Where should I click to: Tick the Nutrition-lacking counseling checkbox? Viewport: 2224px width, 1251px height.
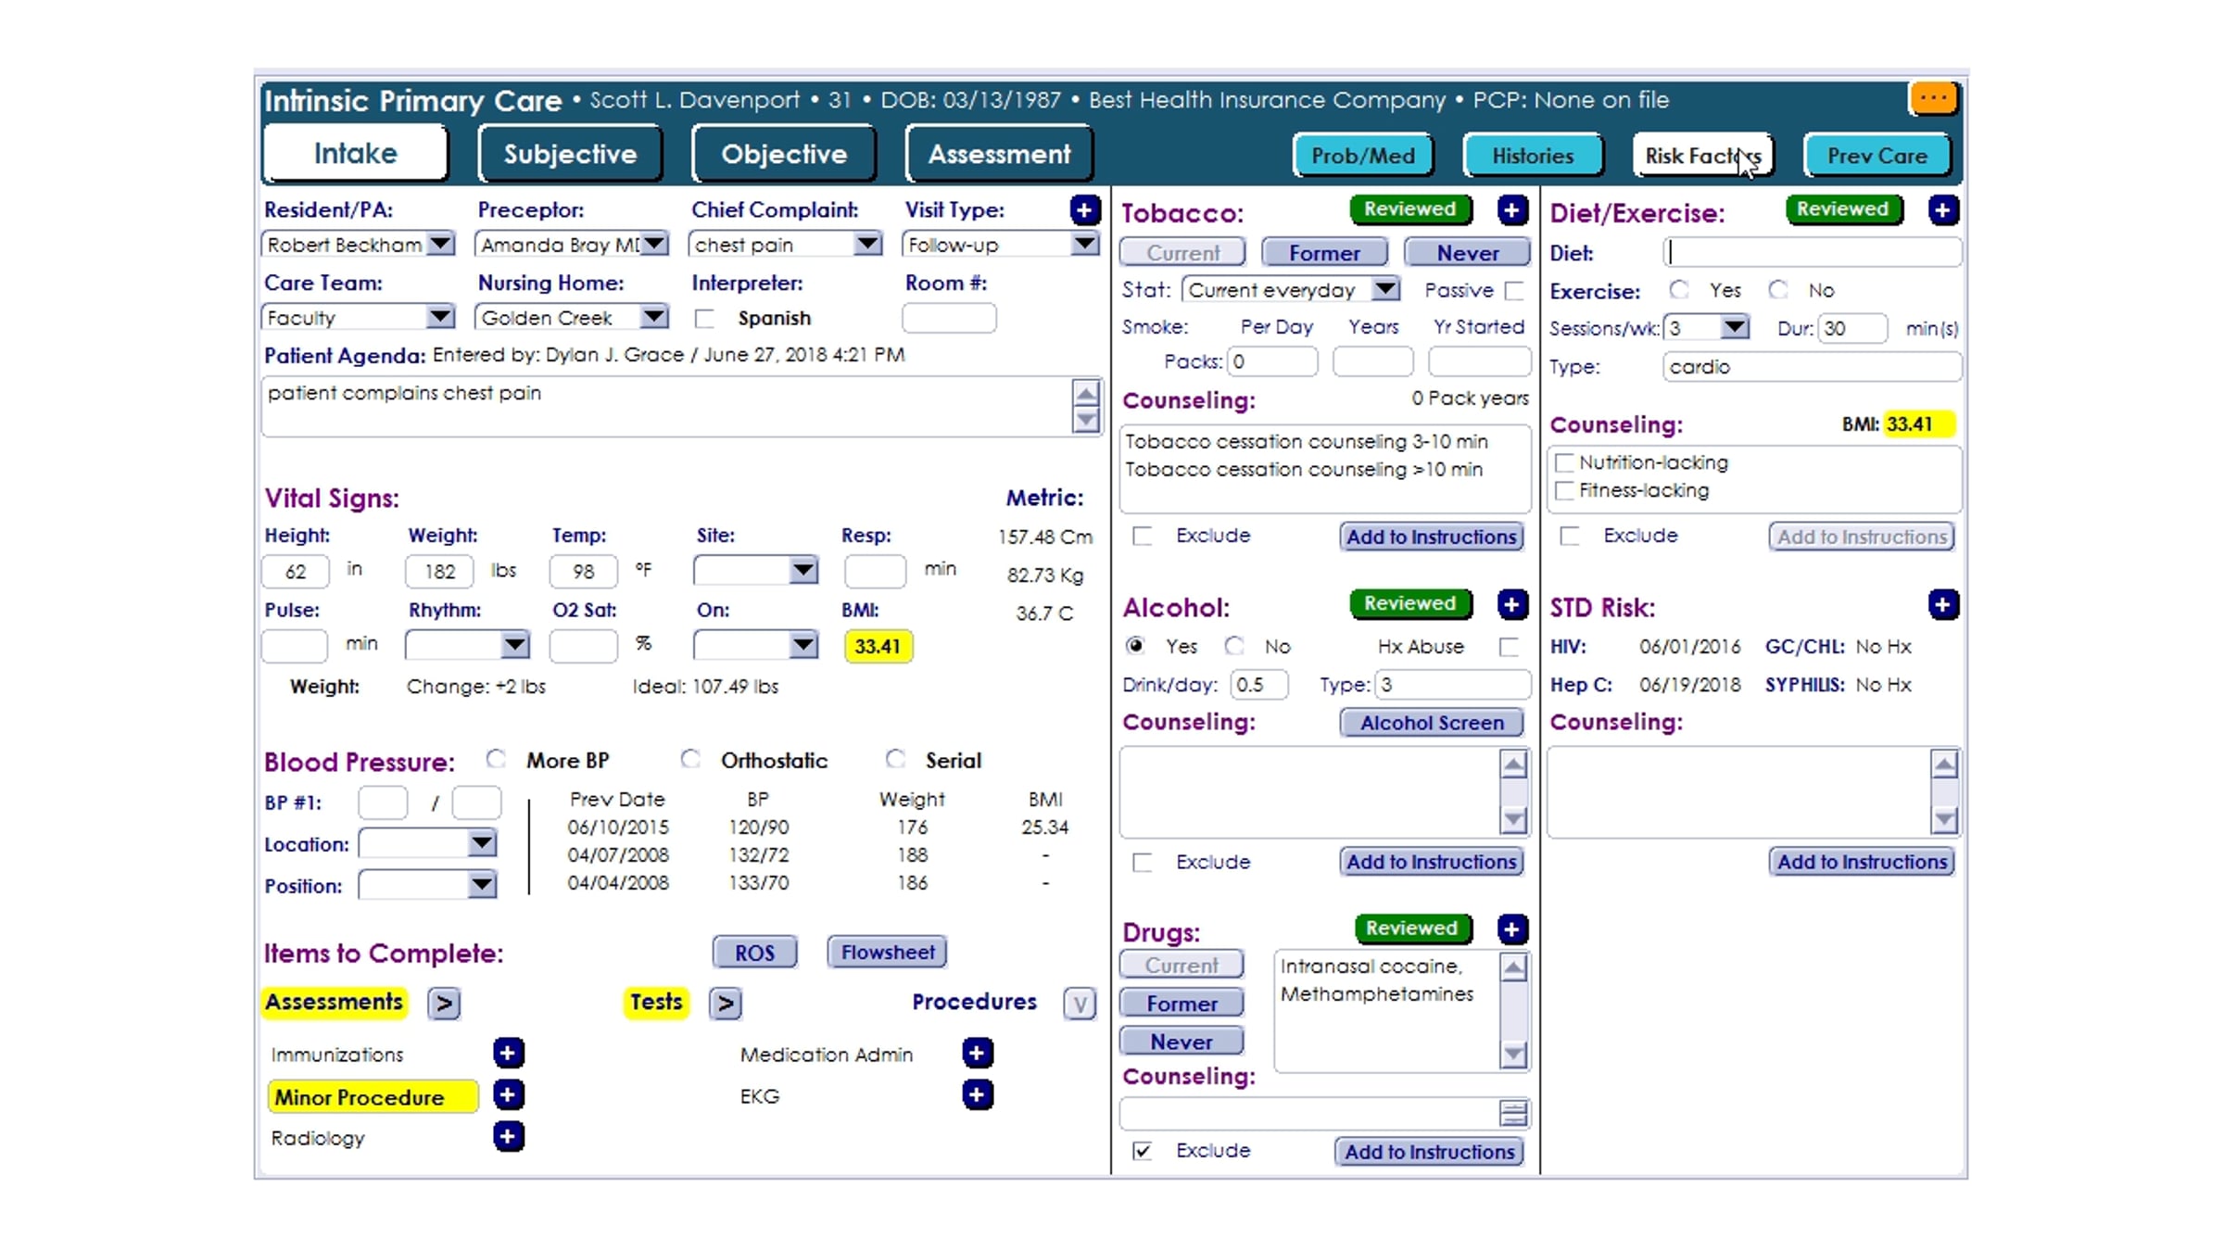1565,462
